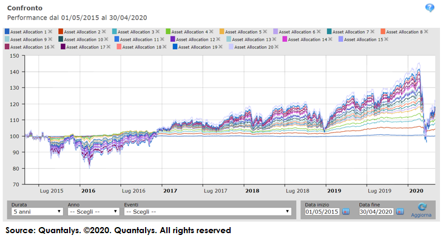Viewport: 443px width, 238px height.
Task: Click the Asset Allocation 14 magenta color swatch
Action: (285, 39)
